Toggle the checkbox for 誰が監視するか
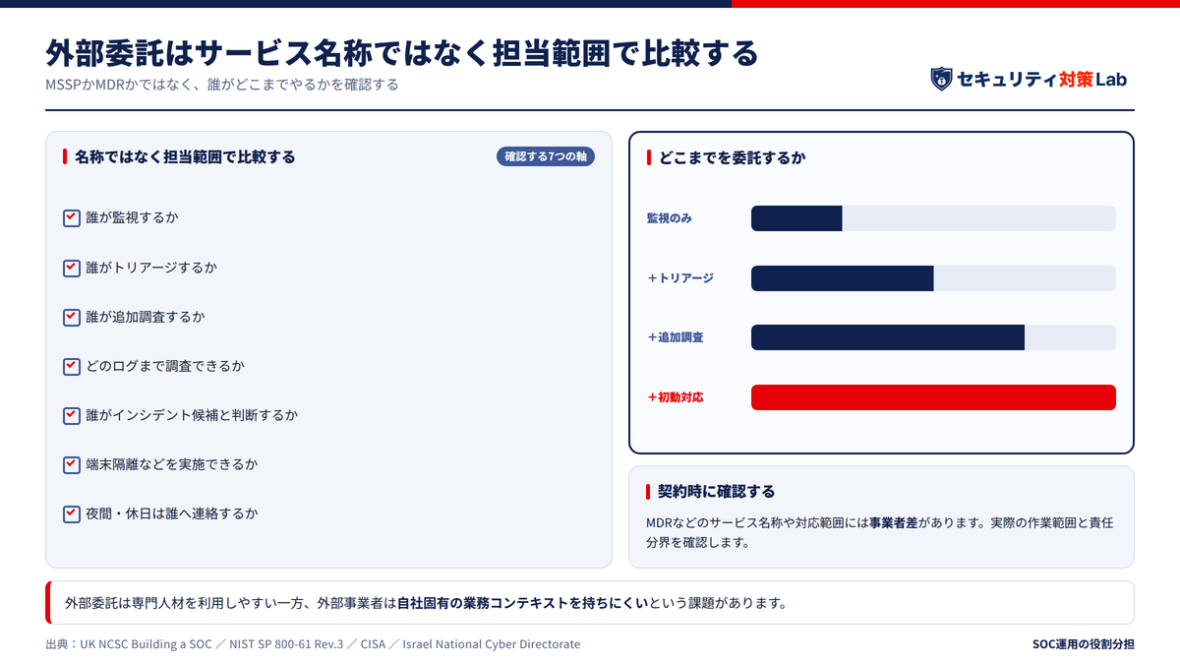Viewport: 1180px width, 664px height. click(72, 218)
